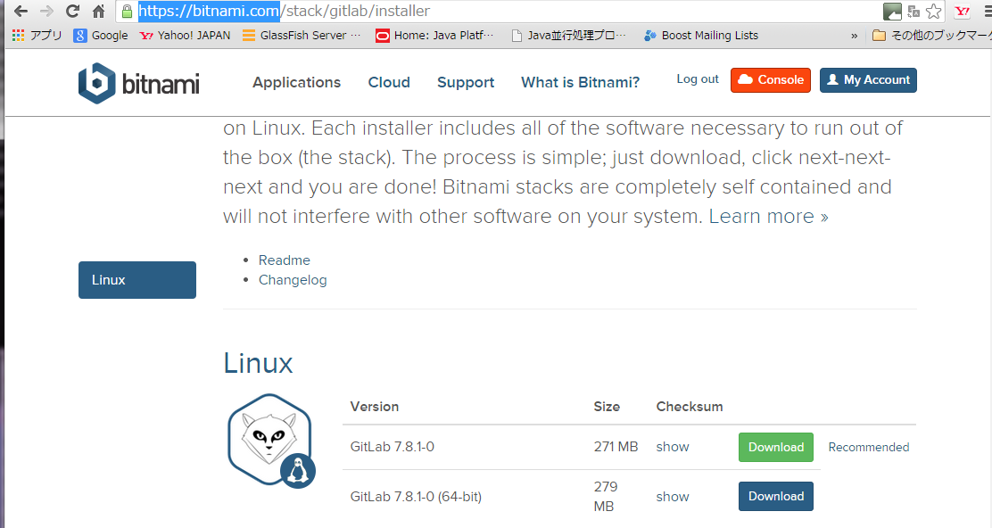
Task: Click the Version column header
Action: coord(375,406)
